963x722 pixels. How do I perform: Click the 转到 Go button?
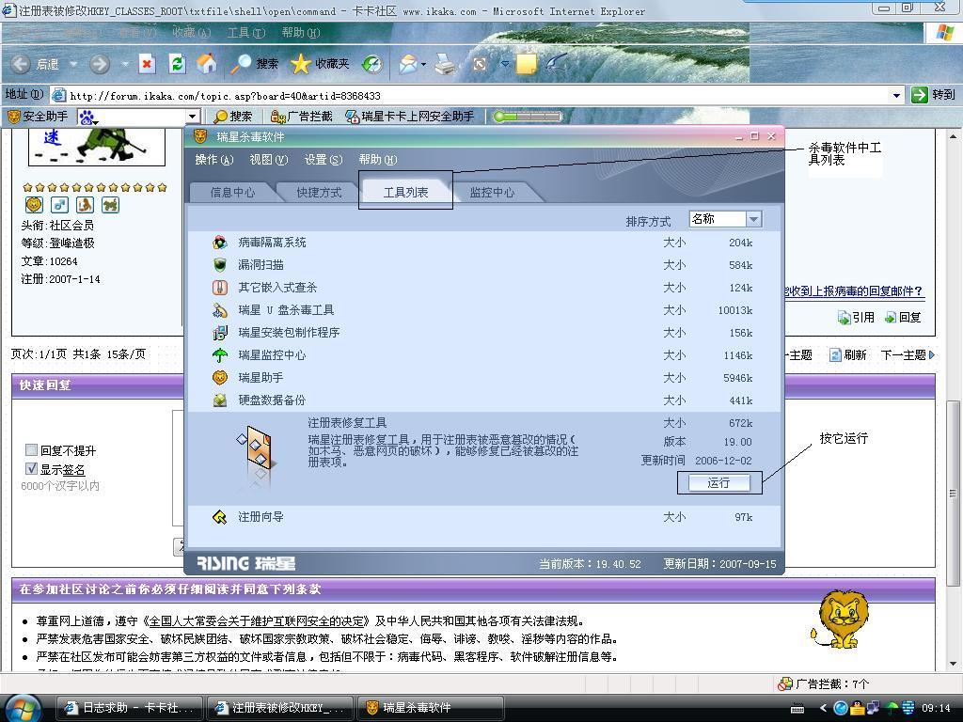point(934,95)
